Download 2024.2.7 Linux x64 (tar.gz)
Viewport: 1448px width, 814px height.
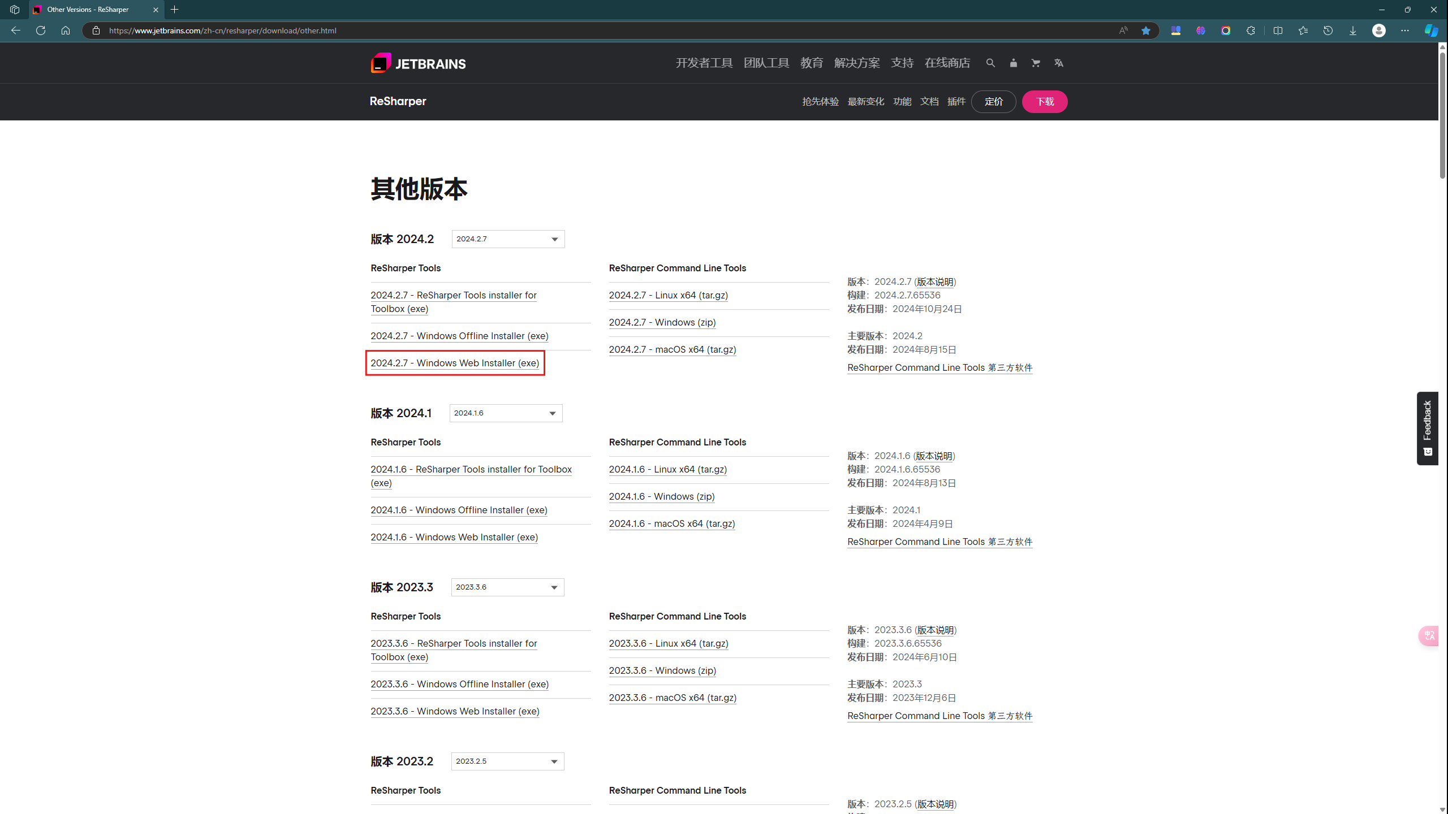669,295
